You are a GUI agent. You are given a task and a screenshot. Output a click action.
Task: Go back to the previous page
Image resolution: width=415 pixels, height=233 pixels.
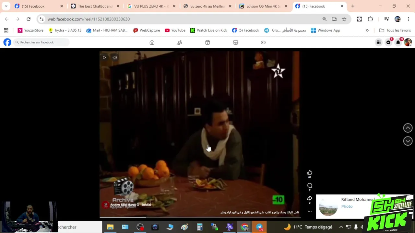[x=7, y=19]
